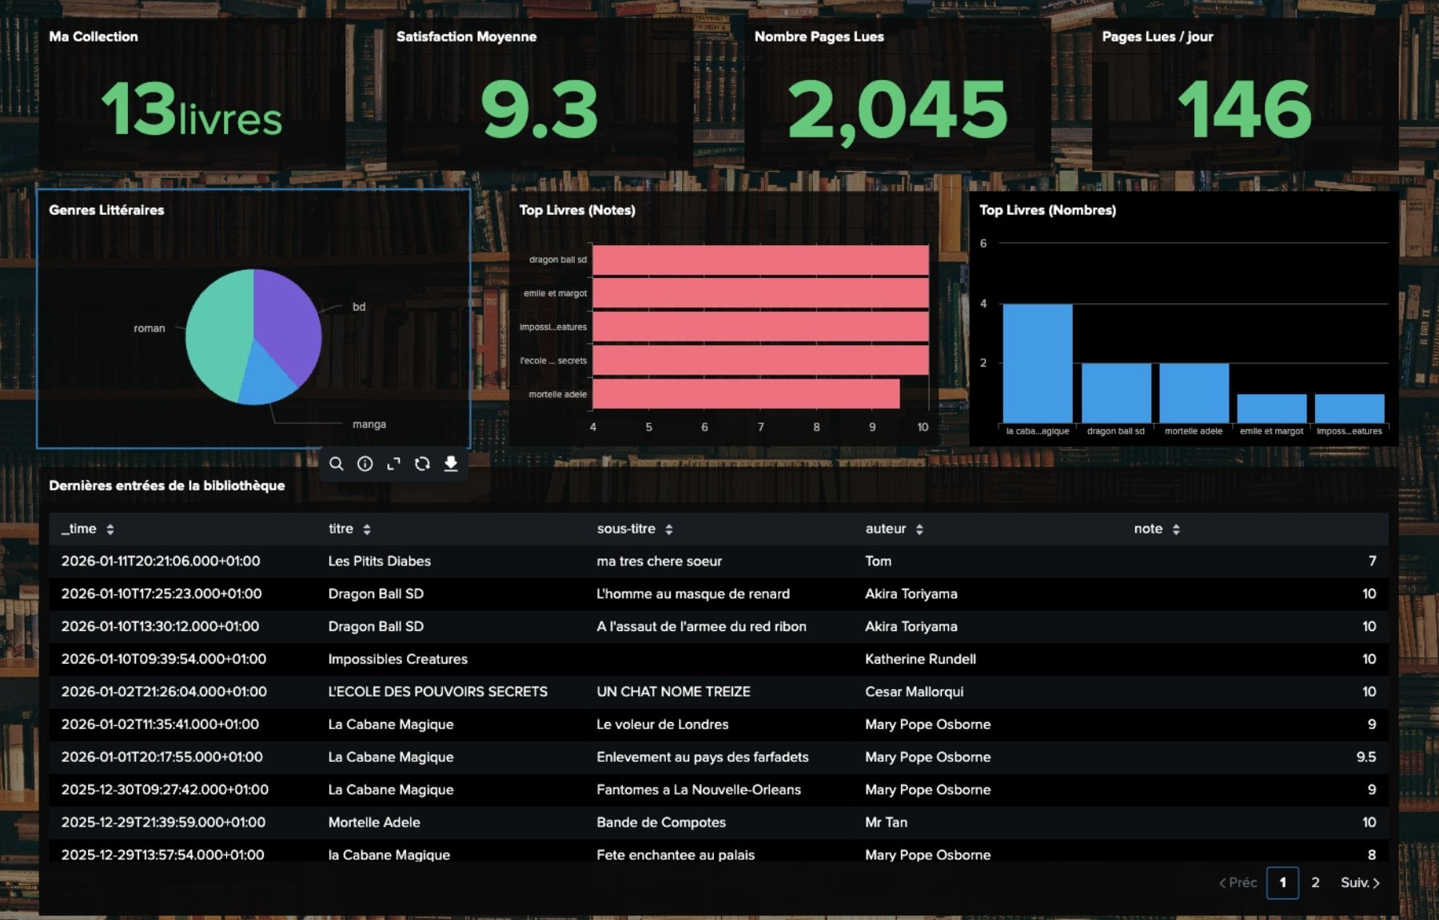
Task: Select current page 1 button
Action: [1282, 882]
